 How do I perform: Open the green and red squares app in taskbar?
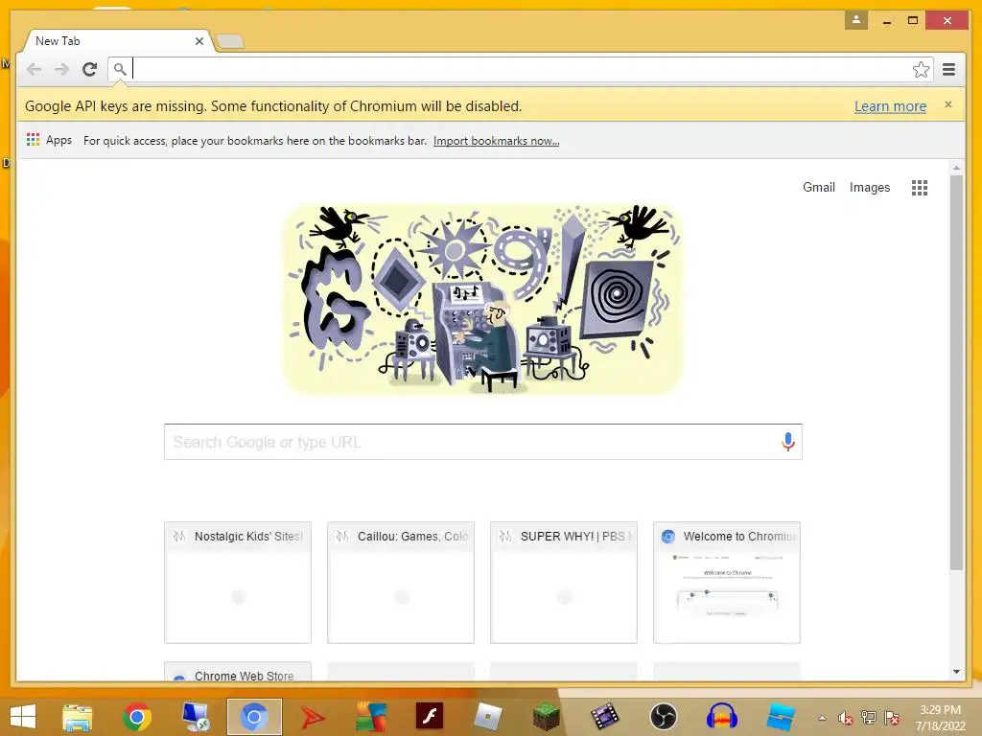[x=371, y=717]
